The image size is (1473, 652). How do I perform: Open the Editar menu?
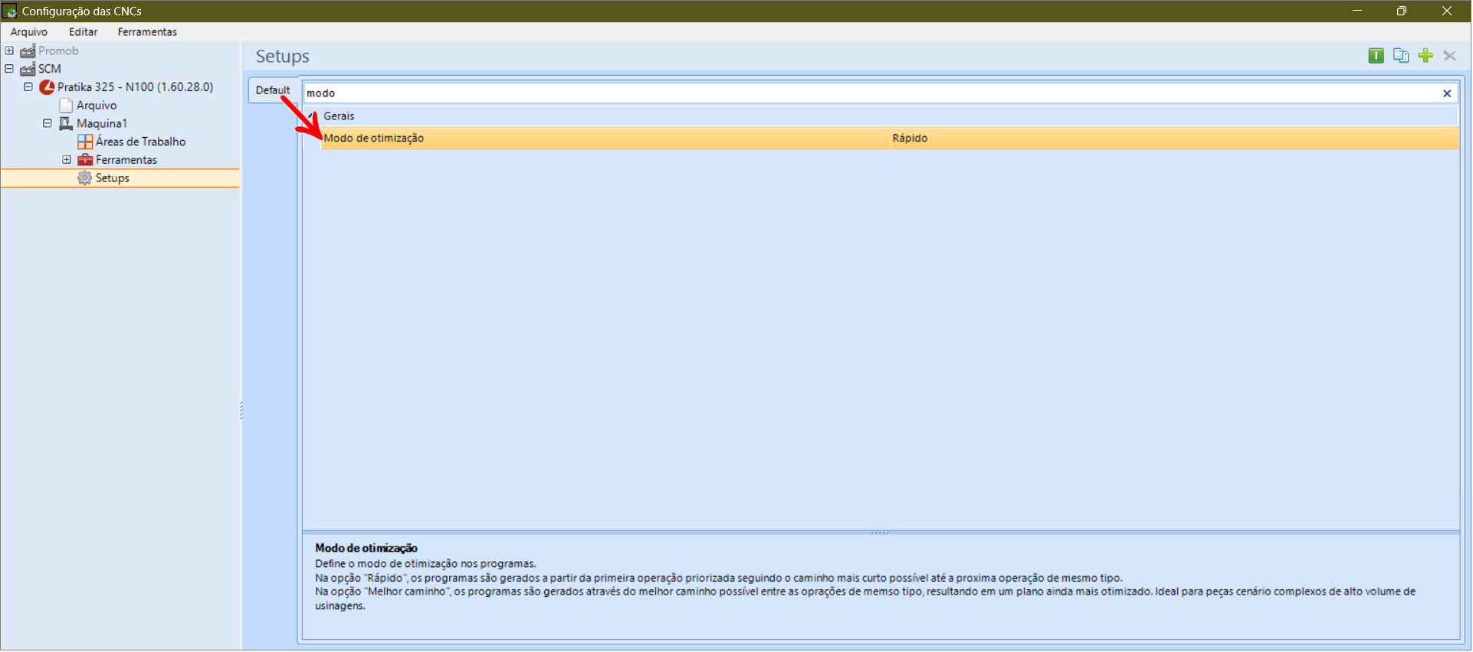pos(84,32)
